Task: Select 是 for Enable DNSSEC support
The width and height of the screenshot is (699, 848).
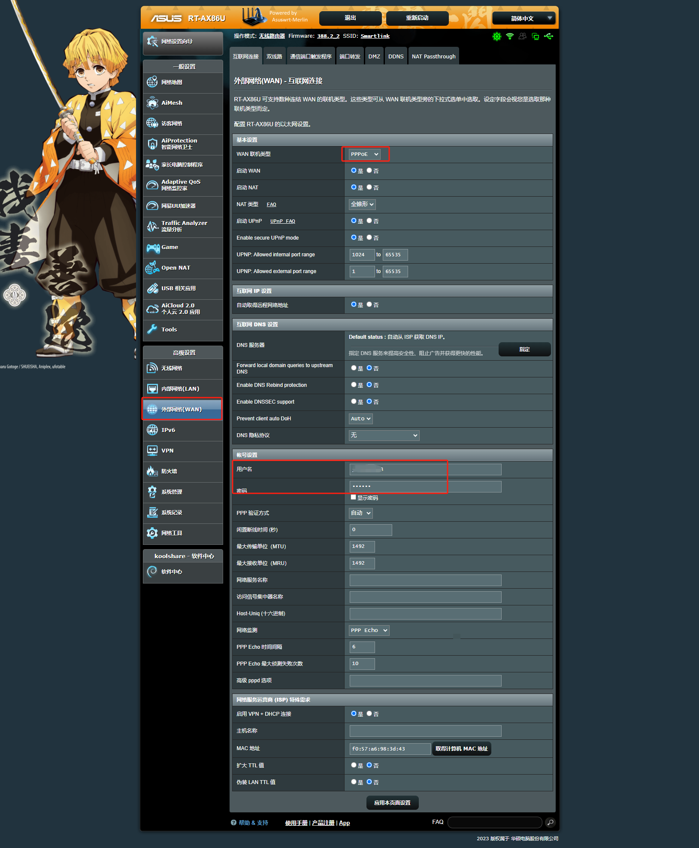Action: [x=354, y=401]
